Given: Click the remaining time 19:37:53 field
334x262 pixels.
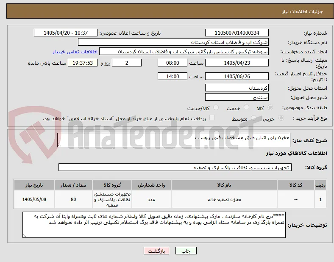Looking at the screenshot, I should (83, 63).
